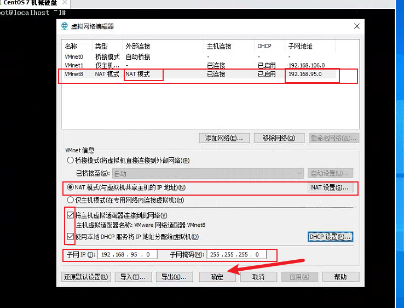This screenshot has height=308, width=404.
Task: Click 已连接 host cell of VMnet8
Action: (216, 74)
